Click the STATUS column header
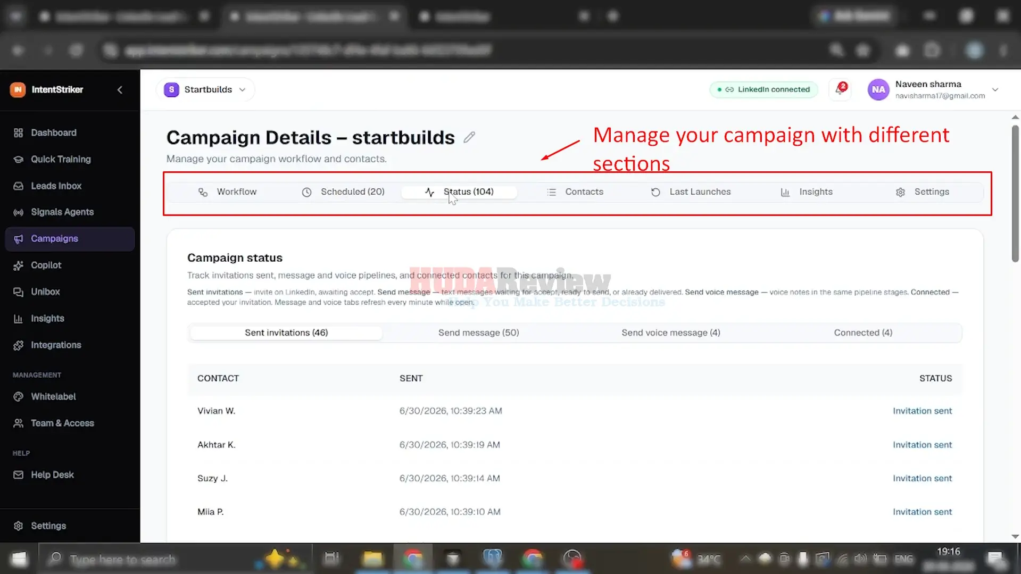Viewport: 1021px width, 574px height. point(935,378)
